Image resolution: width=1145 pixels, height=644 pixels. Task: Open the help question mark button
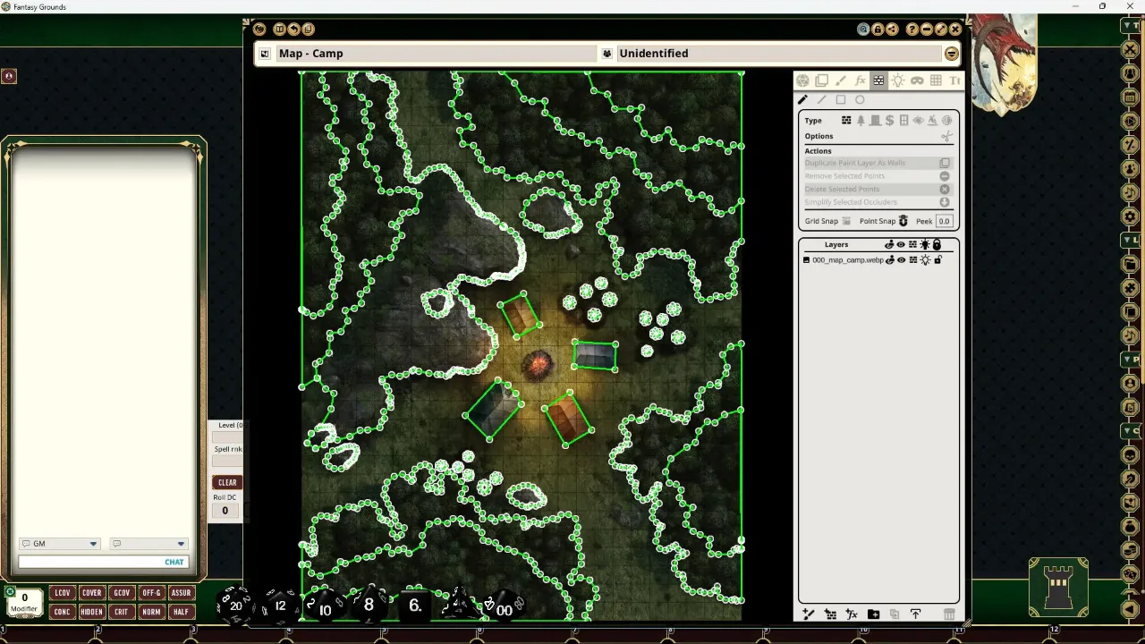pos(912,30)
